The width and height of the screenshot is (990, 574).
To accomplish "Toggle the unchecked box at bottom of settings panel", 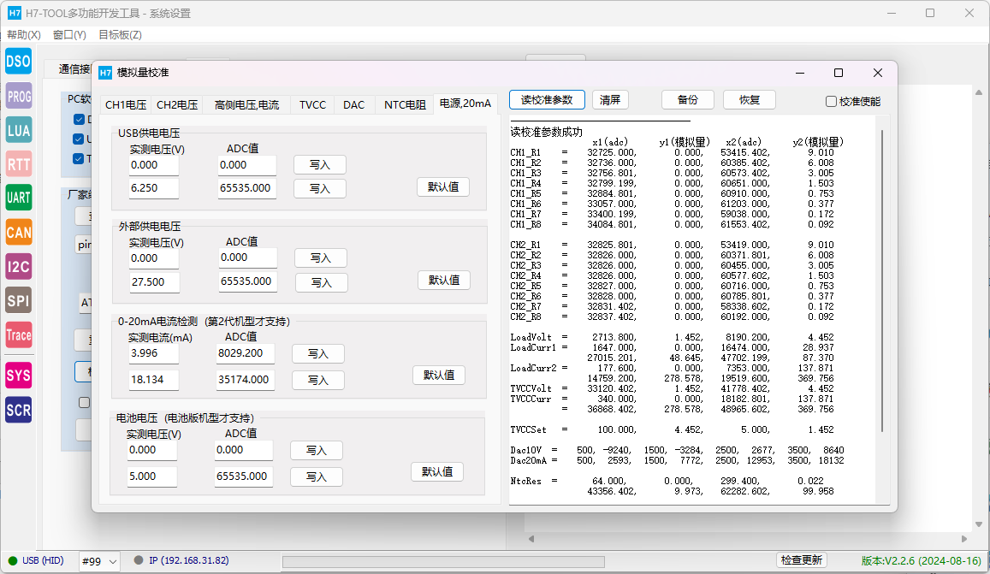I will coord(84,402).
